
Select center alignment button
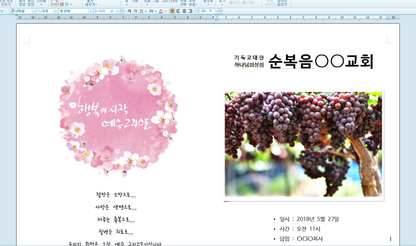coord(184,11)
